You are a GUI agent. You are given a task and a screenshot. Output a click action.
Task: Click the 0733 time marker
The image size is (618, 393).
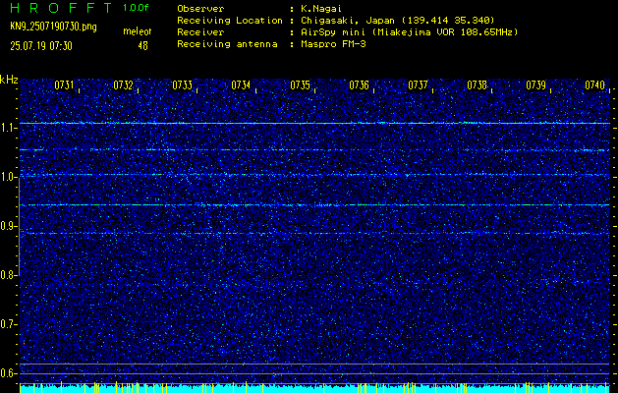click(182, 85)
